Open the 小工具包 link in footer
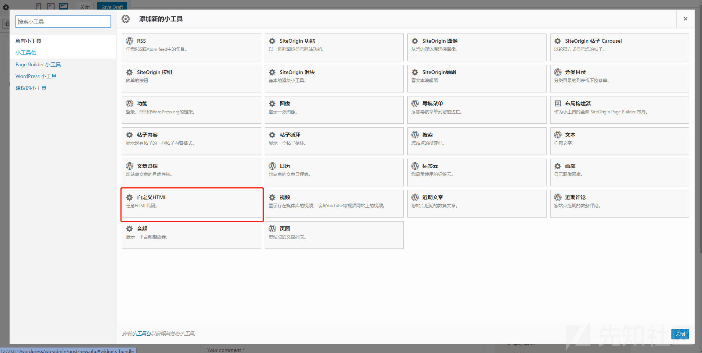 [141, 333]
